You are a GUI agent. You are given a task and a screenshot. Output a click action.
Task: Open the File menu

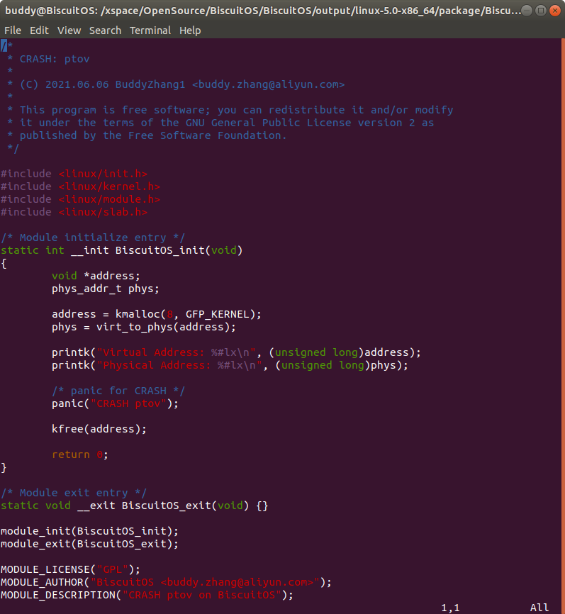(12, 30)
